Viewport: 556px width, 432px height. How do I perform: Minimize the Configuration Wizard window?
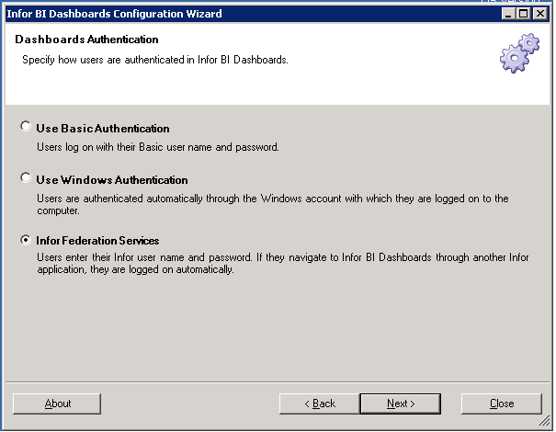tap(508, 14)
